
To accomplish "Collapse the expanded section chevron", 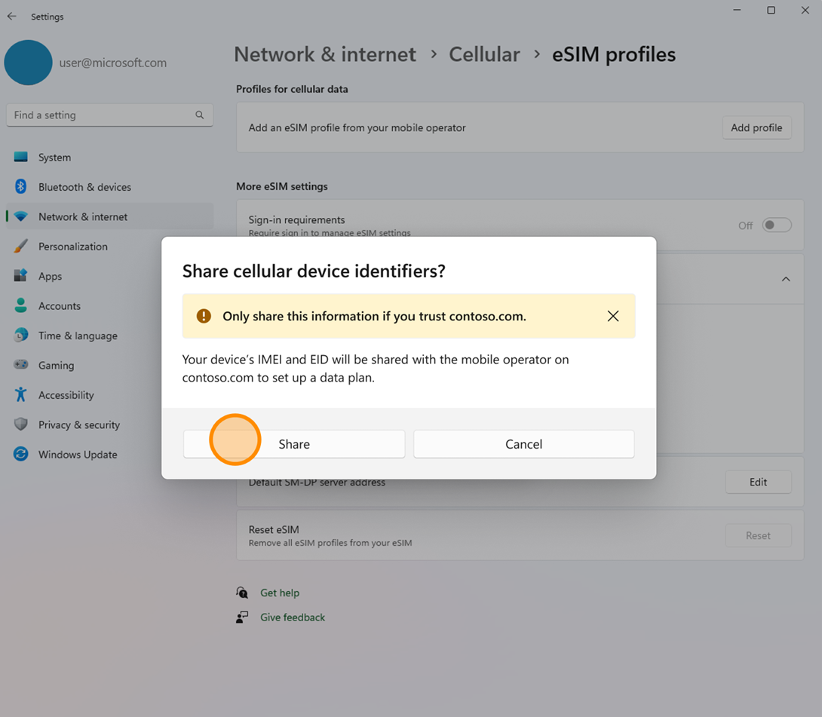I will tap(785, 279).
